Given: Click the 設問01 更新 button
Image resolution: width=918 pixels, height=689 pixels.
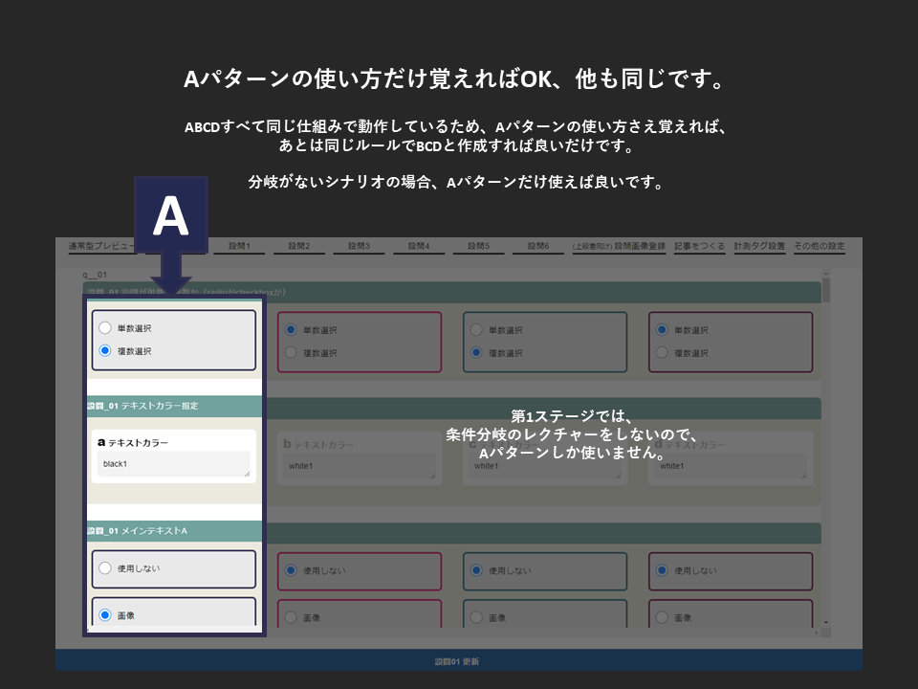Looking at the screenshot, I should (x=458, y=661).
